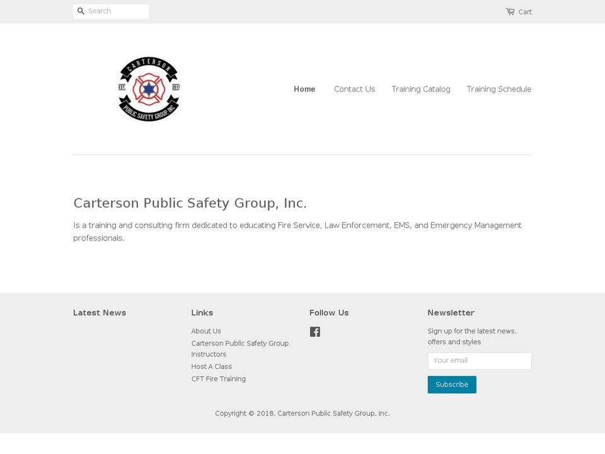This screenshot has height=454, width=605.
Task: Open the CFT Fire Training link
Action: point(219,379)
